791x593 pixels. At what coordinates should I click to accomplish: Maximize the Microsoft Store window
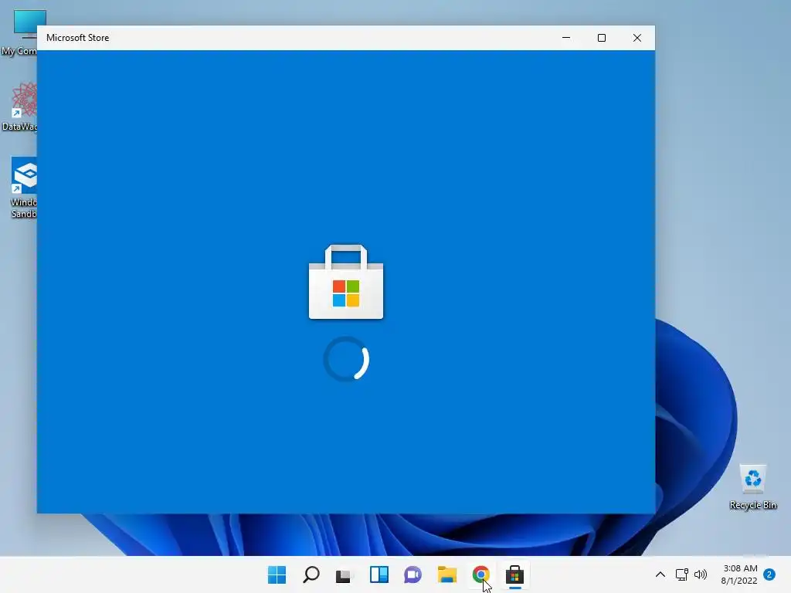(601, 38)
